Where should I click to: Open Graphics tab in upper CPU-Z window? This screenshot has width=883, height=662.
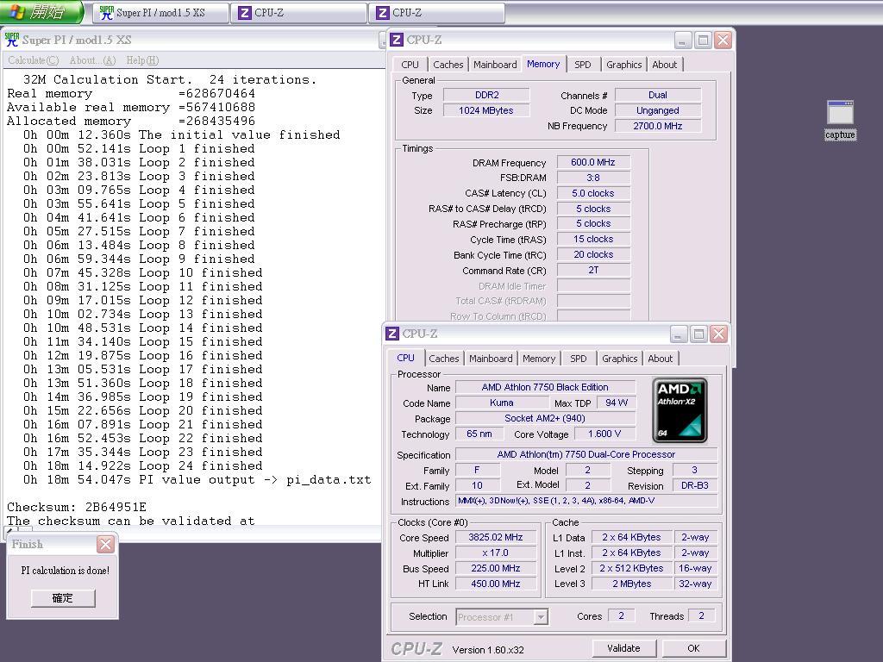[624, 65]
